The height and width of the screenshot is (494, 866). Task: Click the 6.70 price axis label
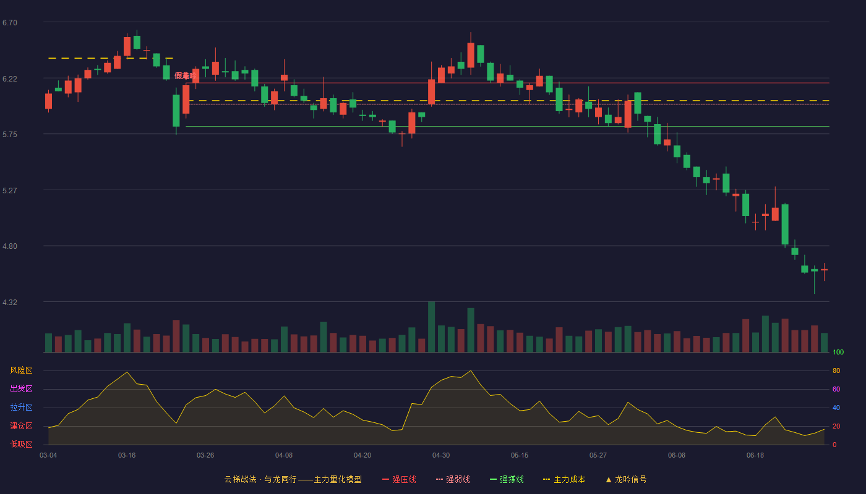click(x=10, y=23)
